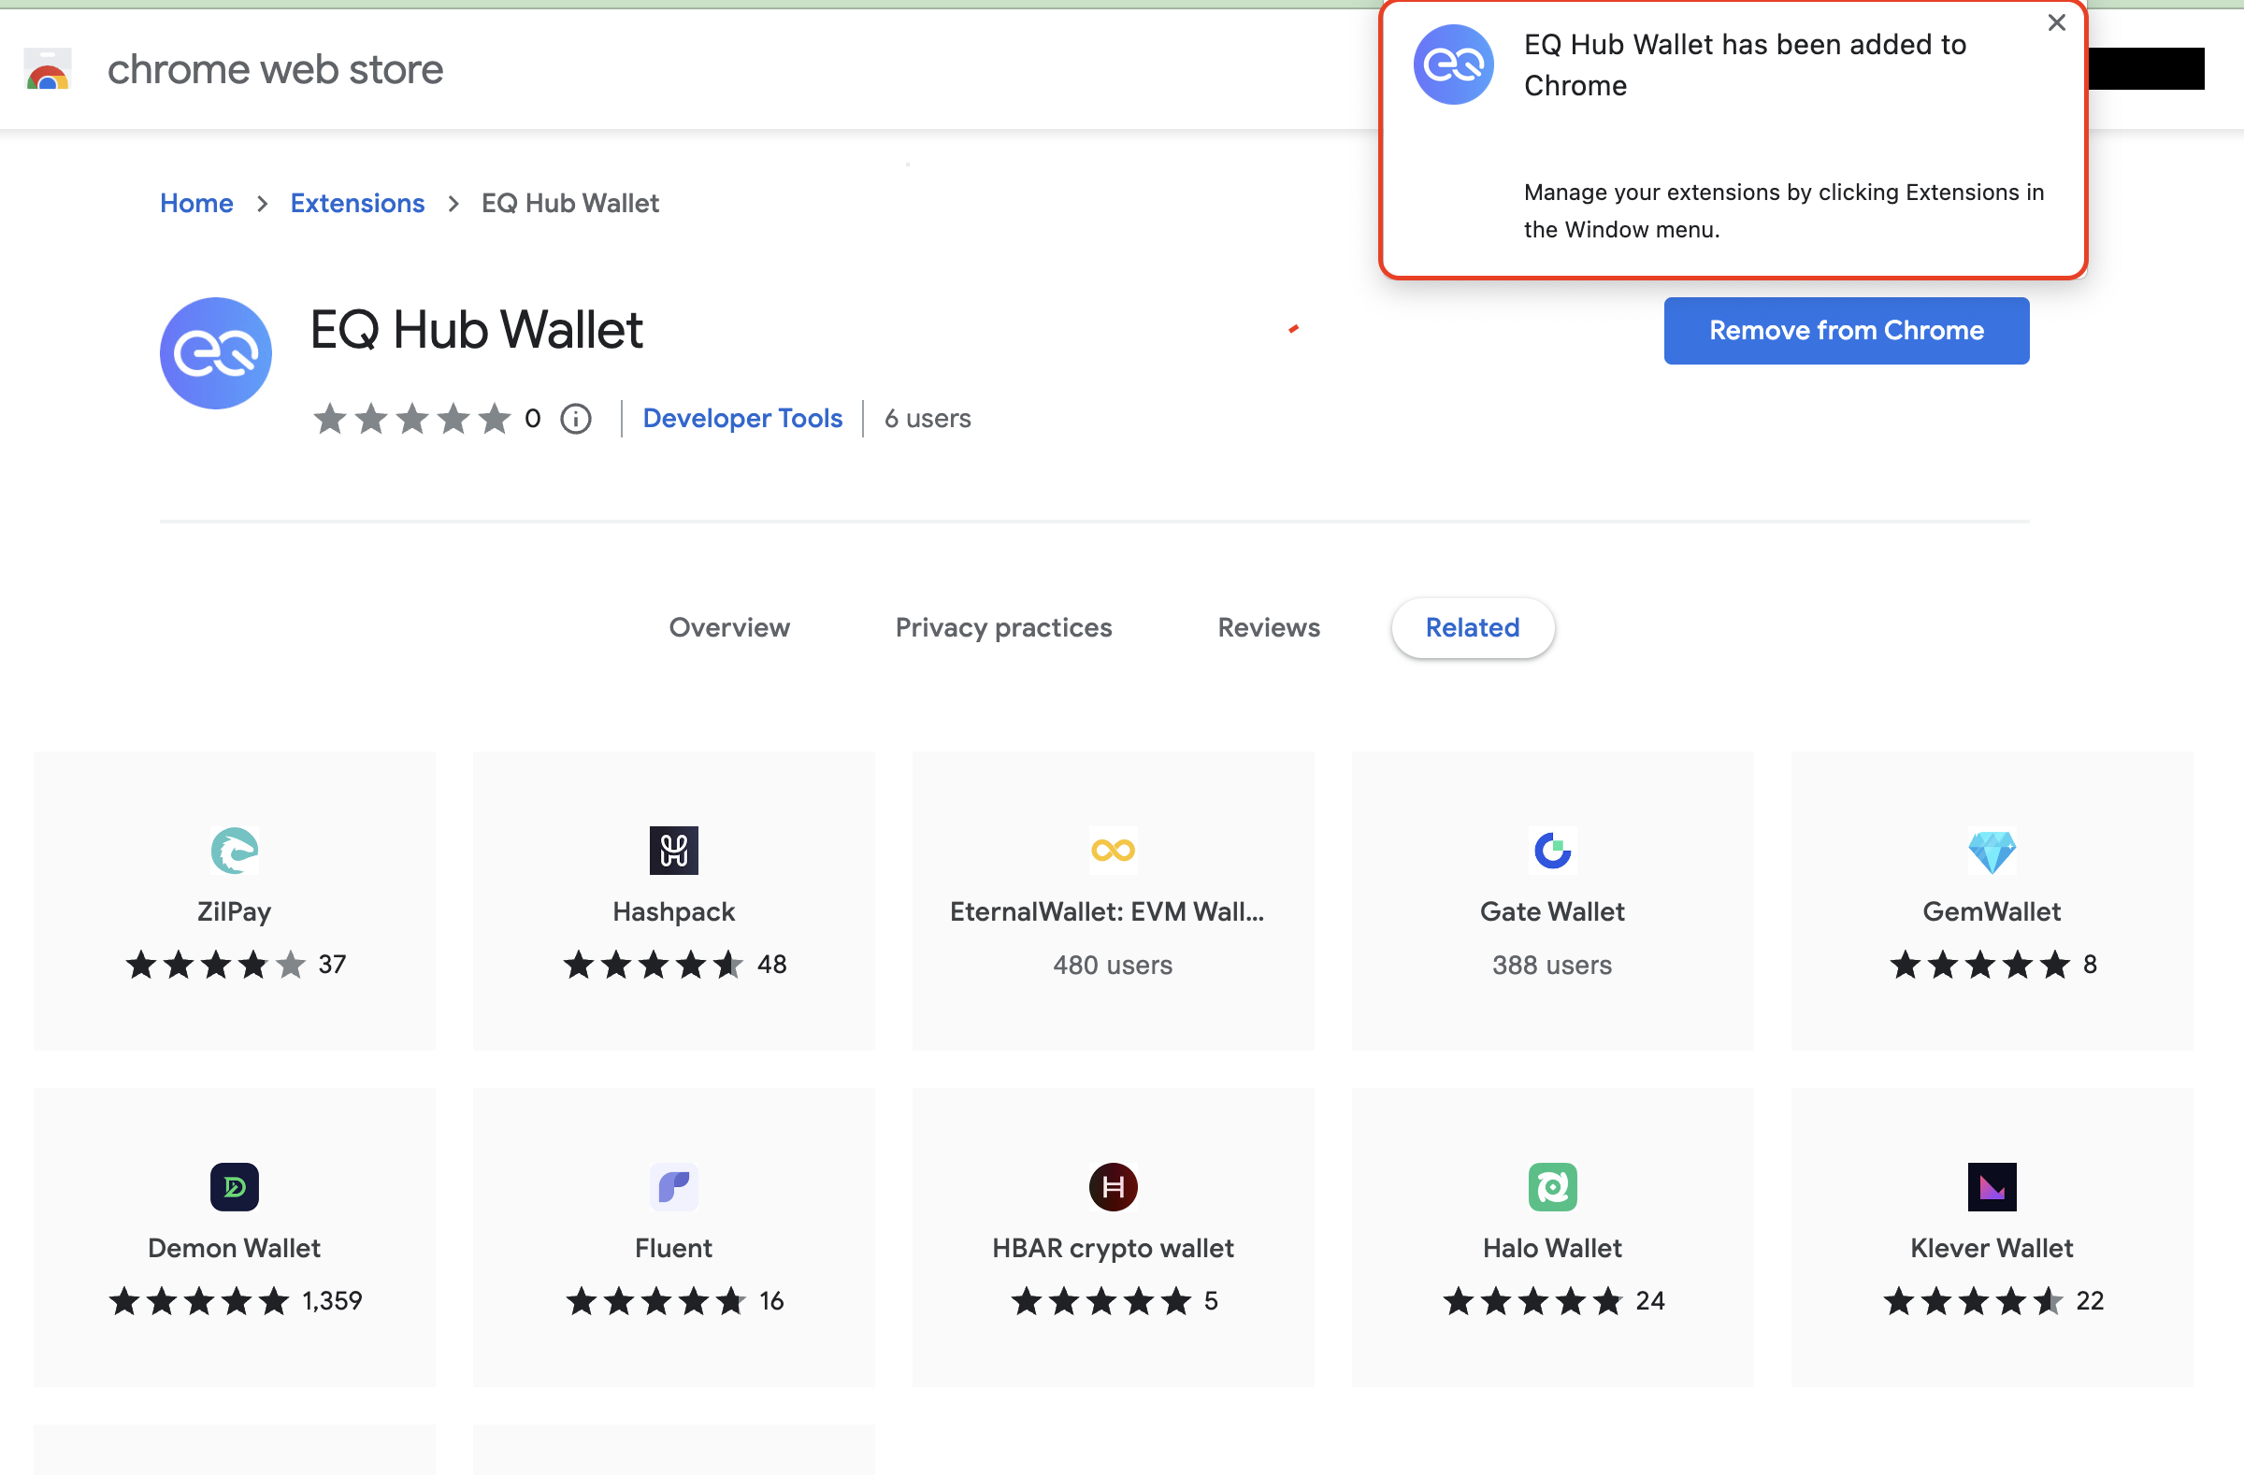This screenshot has height=1475, width=2244.
Task: Click the EternalWallet infinity icon
Action: [1113, 852]
